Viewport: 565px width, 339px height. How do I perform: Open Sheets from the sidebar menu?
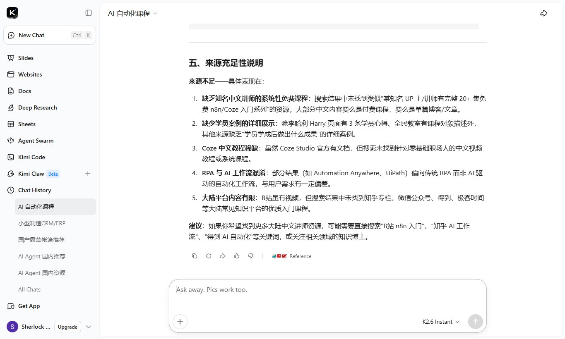pyautogui.click(x=27, y=124)
